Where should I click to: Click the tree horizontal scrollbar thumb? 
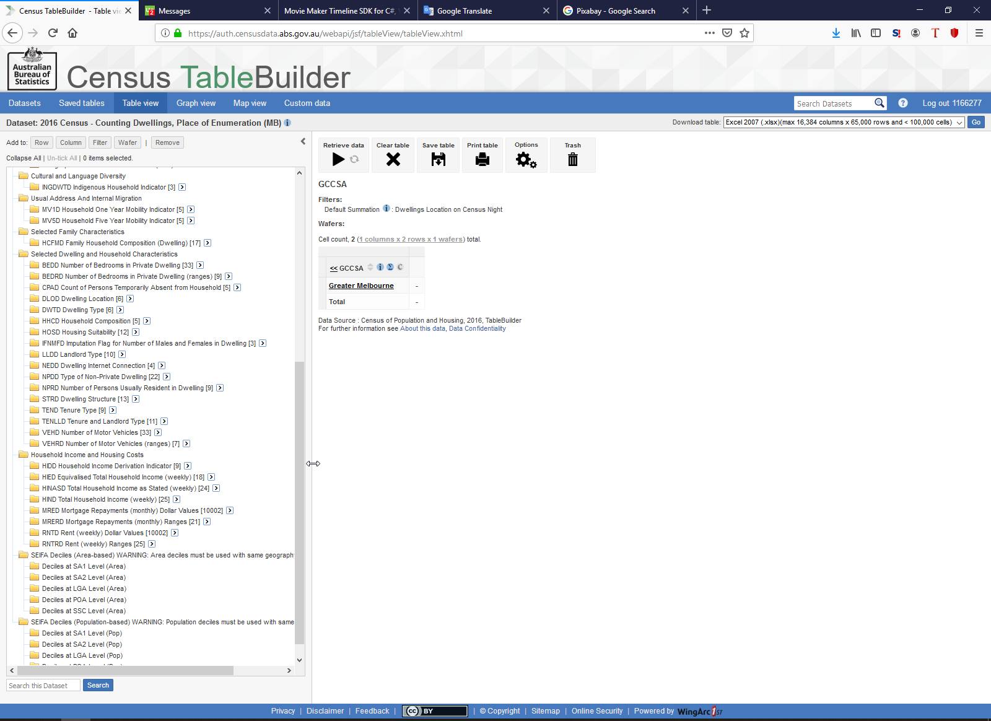[125, 670]
